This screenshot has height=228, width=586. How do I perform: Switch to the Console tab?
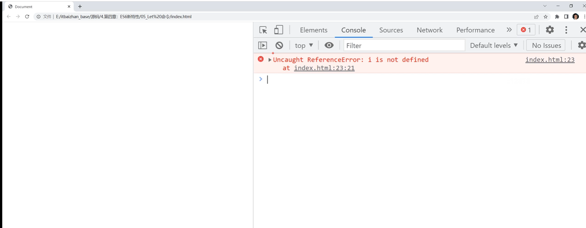point(354,30)
